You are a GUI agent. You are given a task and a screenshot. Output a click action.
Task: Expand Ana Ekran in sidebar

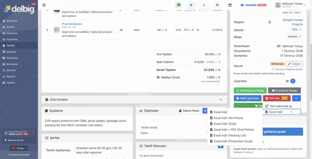(19, 21)
